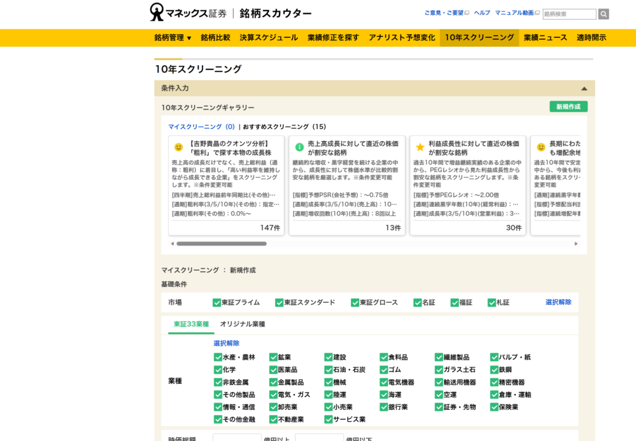Toggle the 不動産業 checkbox
The height and width of the screenshot is (441, 636).
coord(273,419)
